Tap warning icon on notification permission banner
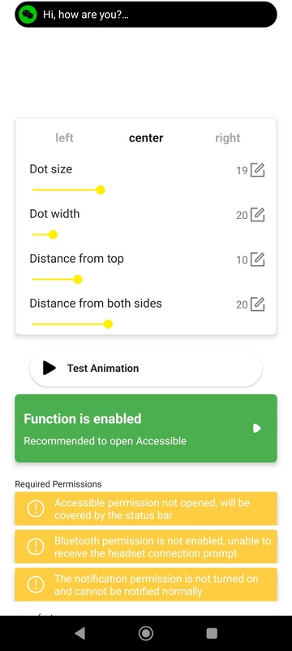The image size is (292, 651). (36, 584)
